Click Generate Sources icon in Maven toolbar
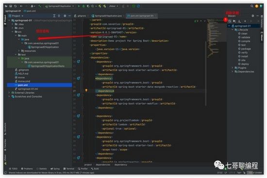This screenshot has height=178, width=267. point(234,21)
